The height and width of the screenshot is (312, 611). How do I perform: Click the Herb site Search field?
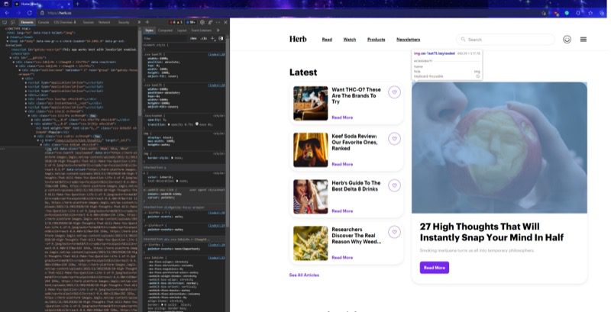(506, 40)
